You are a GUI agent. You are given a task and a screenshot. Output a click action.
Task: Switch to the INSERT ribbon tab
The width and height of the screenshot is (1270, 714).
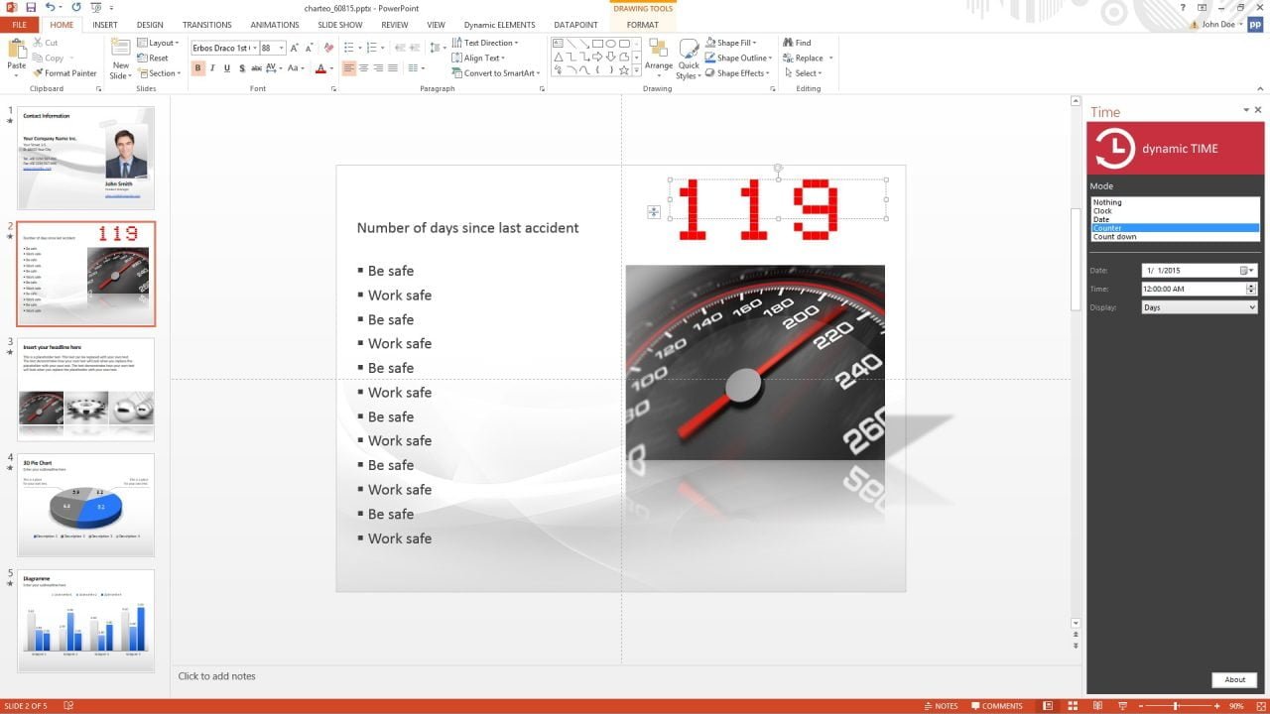[105, 25]
